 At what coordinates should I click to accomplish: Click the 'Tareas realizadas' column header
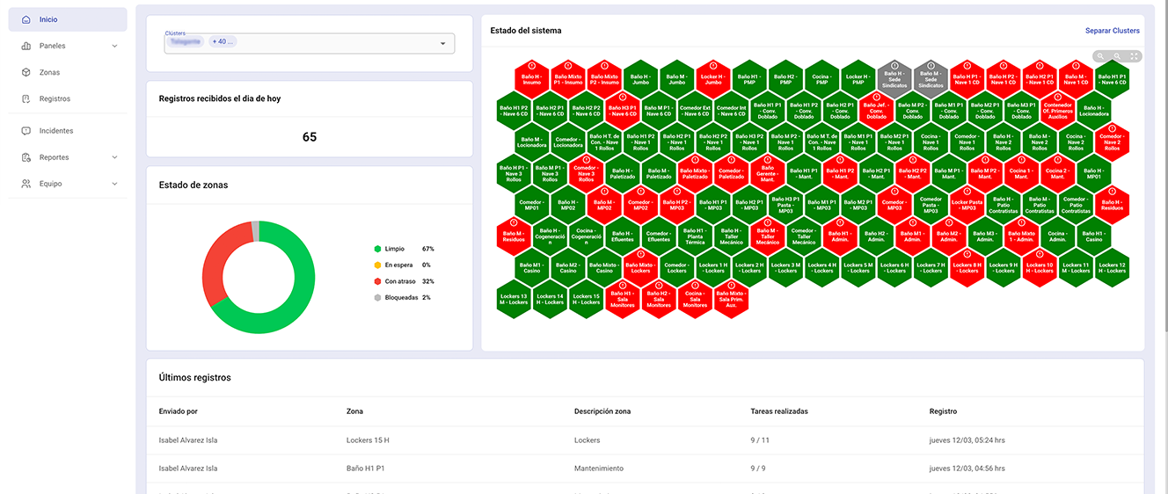(x=779, y=411)
